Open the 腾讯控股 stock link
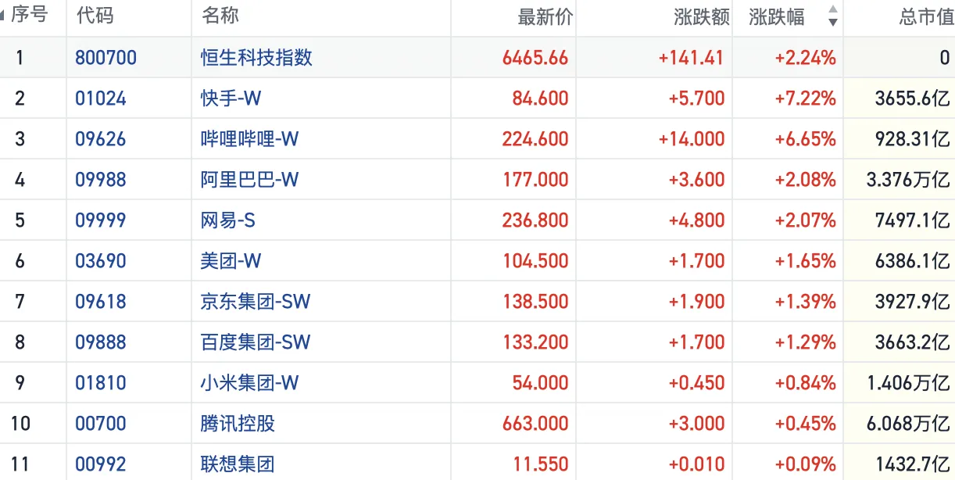This screenshot has height=480, width=955. 238,424
